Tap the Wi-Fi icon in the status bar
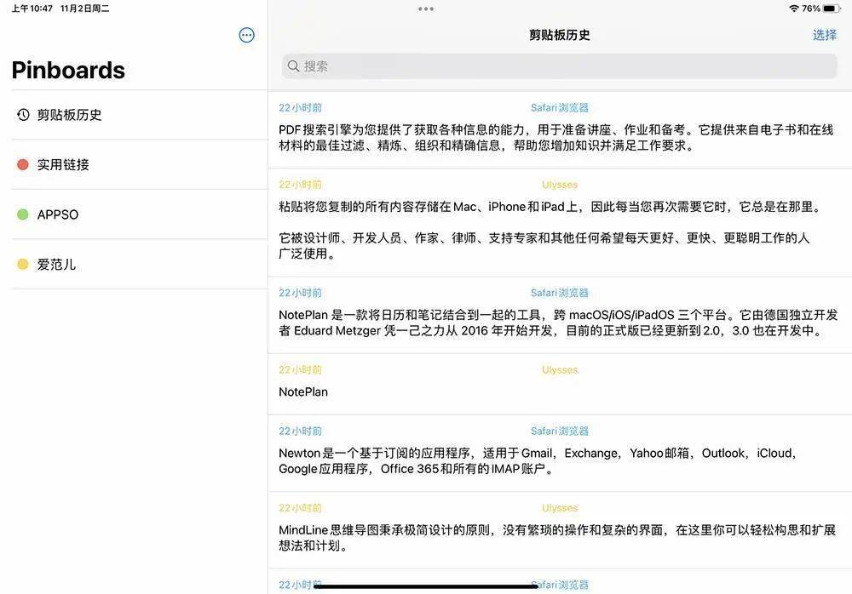This screenshot has width=852, height=594. [793, 8]
